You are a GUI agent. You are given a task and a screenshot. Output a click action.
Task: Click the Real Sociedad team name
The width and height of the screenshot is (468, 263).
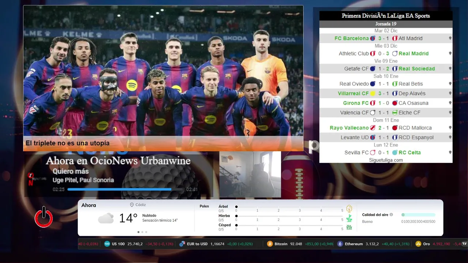pyautogui.click(x=417, y=69)
